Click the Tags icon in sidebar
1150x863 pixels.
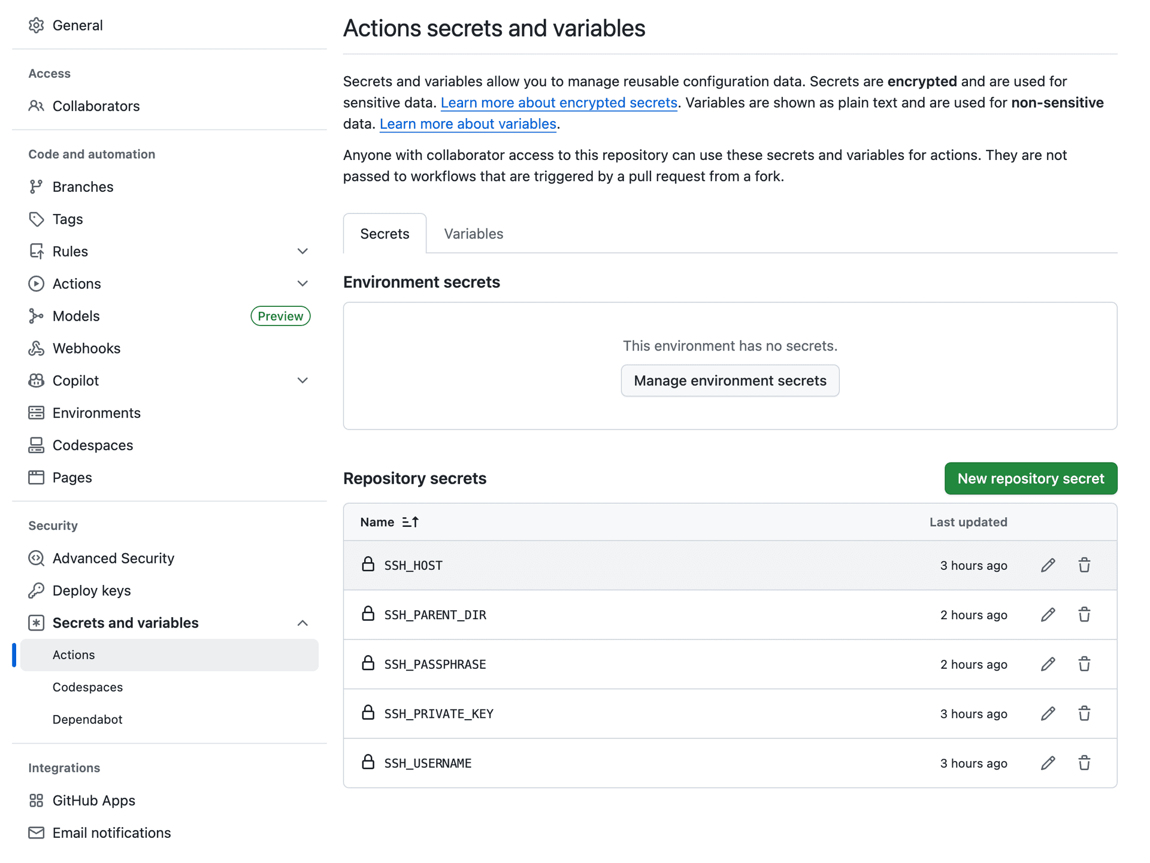click(x=37, y=219)
